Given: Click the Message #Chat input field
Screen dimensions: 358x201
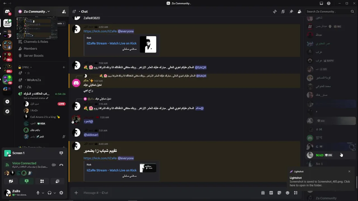Looking at the screenshot, I should tap(168, 193).
